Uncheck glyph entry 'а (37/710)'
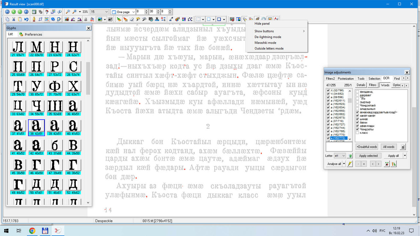Screen dimensions: 420x236 [x=328, y=121]
